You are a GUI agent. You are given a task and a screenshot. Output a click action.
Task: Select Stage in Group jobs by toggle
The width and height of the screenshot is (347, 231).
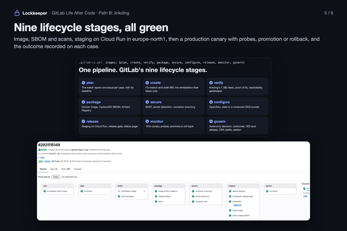[x=56, y=177]
